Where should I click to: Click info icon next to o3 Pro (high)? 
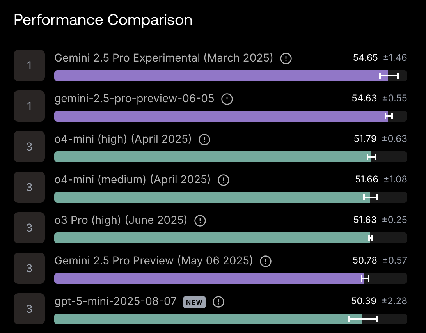point(200,221)
